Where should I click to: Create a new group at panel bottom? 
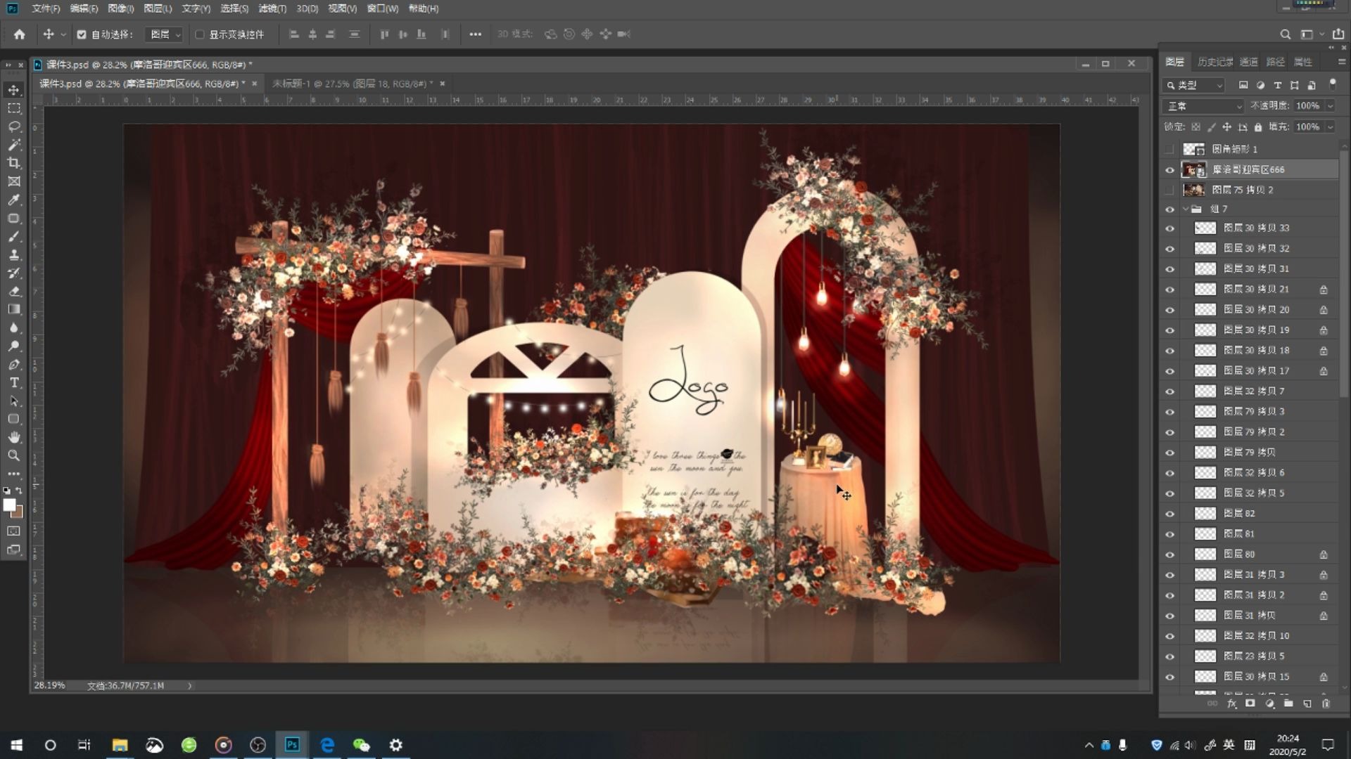1288,703
